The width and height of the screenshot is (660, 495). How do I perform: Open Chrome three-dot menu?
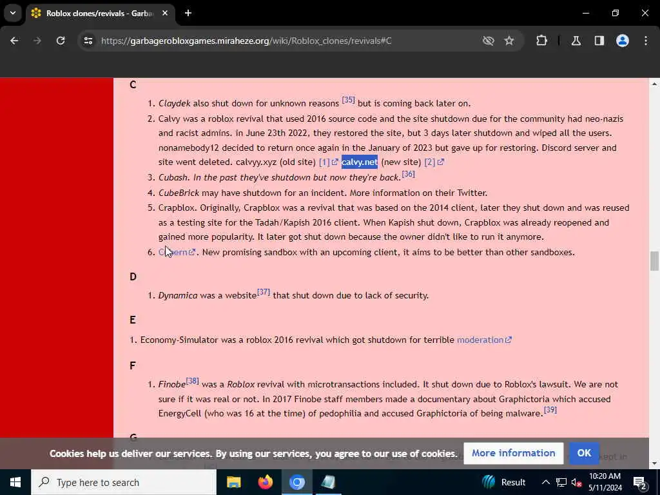coord(646,41)
